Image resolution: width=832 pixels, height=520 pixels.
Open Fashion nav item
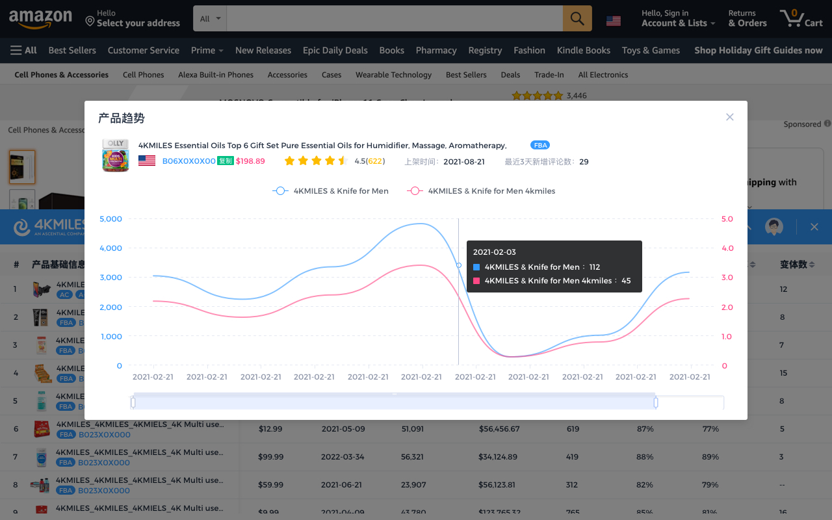tap(529, 50)
